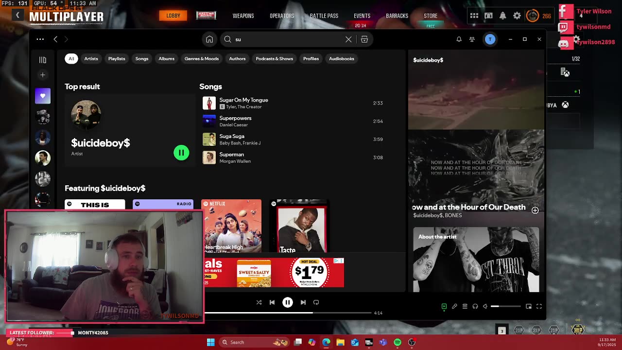Select the All filter chip
The height and width of the screenshot is (350, 622).
[71, 59]
